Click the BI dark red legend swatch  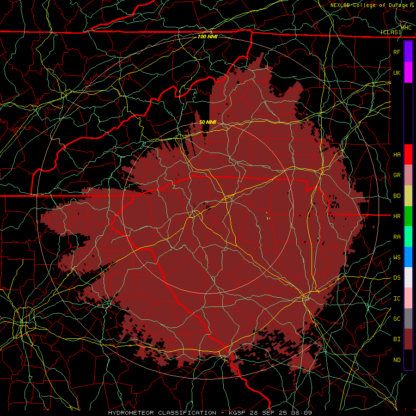point(408,339)
